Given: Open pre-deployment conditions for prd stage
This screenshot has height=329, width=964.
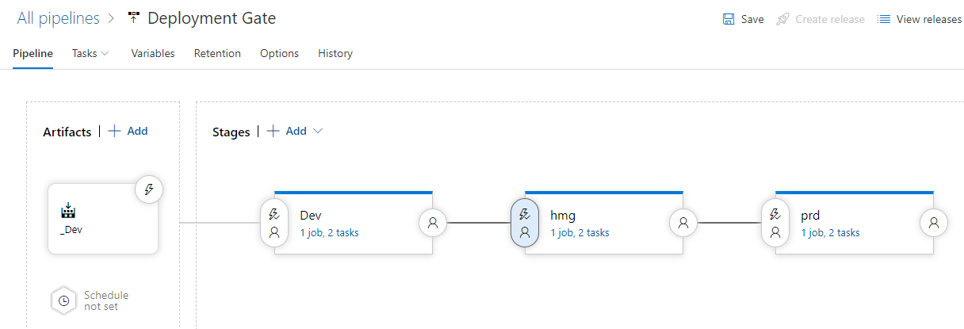Looking at the screenshot, I should tap(775, 223).
